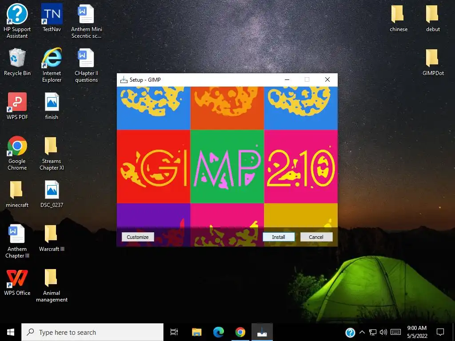
Task: Click the installer icon in Setup title bar
Action: click(124, 80)
